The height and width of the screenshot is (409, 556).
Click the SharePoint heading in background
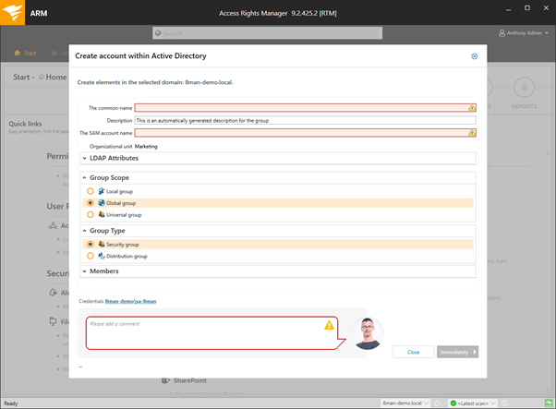190,380
